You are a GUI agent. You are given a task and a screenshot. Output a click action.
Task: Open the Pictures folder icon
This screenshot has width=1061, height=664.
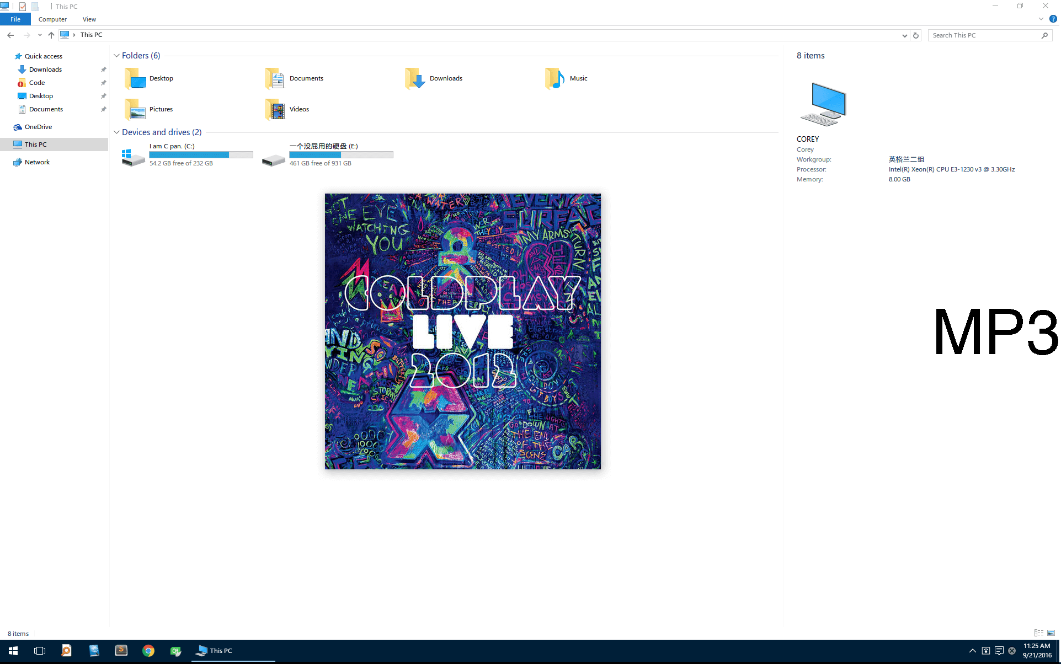click(135, 109)
